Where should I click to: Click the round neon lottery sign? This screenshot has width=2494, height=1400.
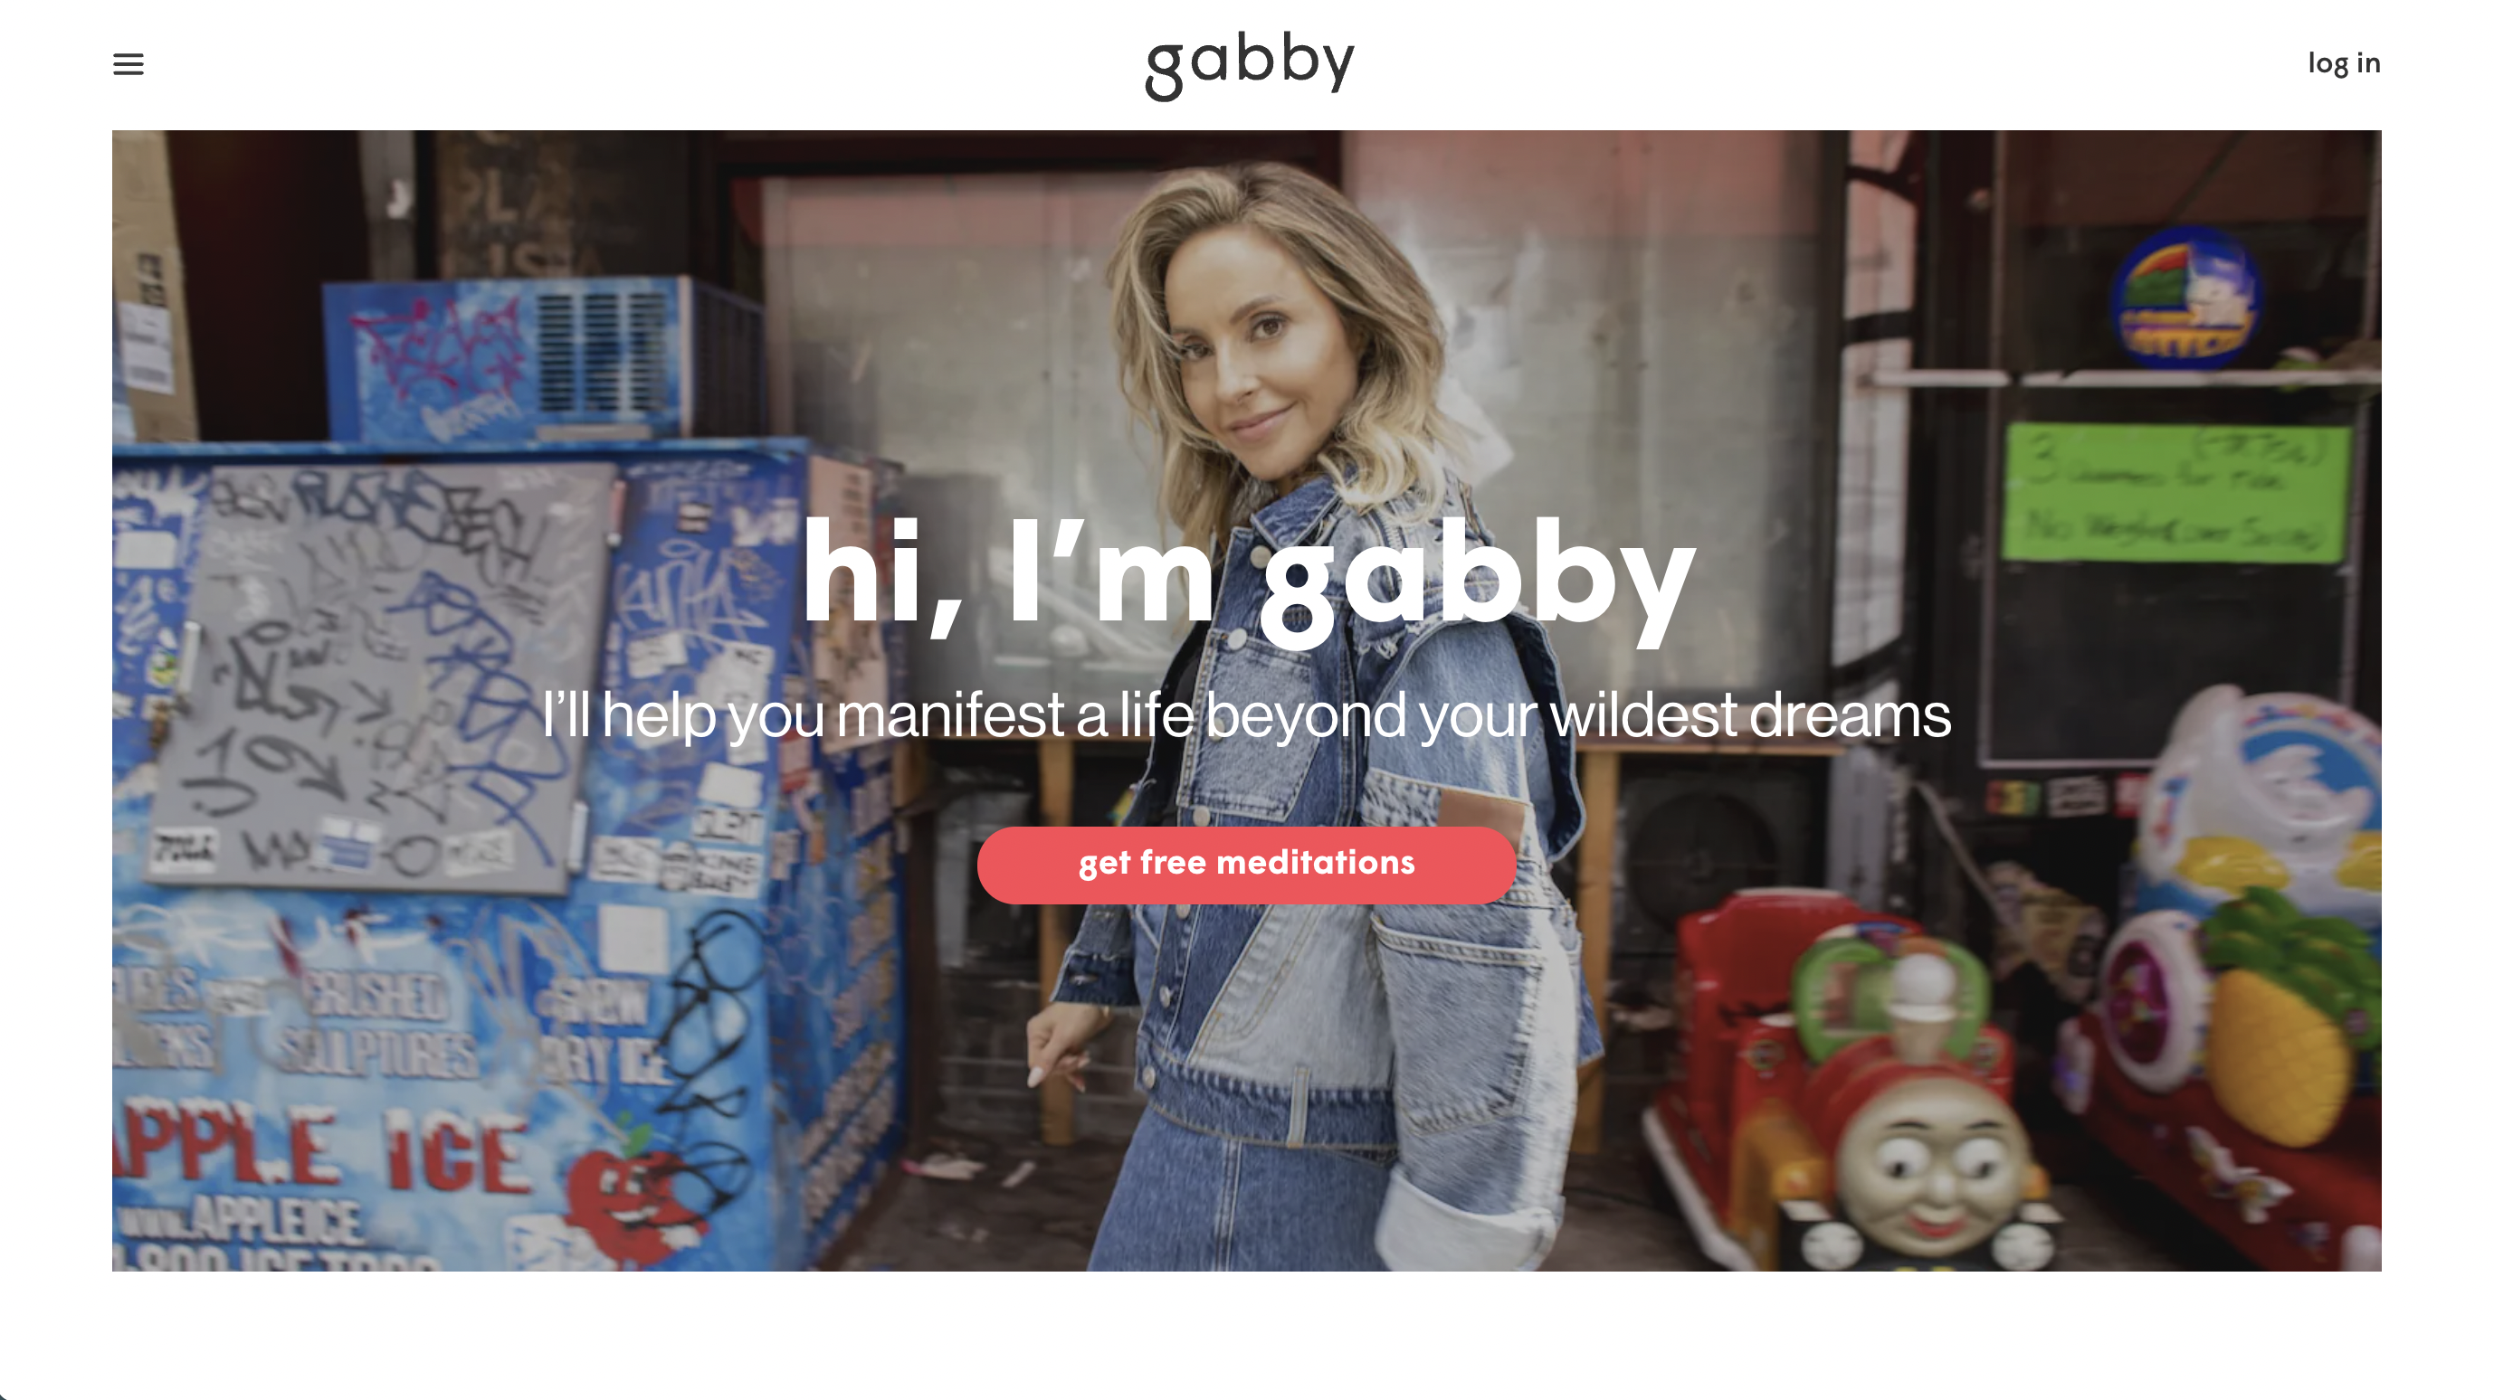[2186, 298]
